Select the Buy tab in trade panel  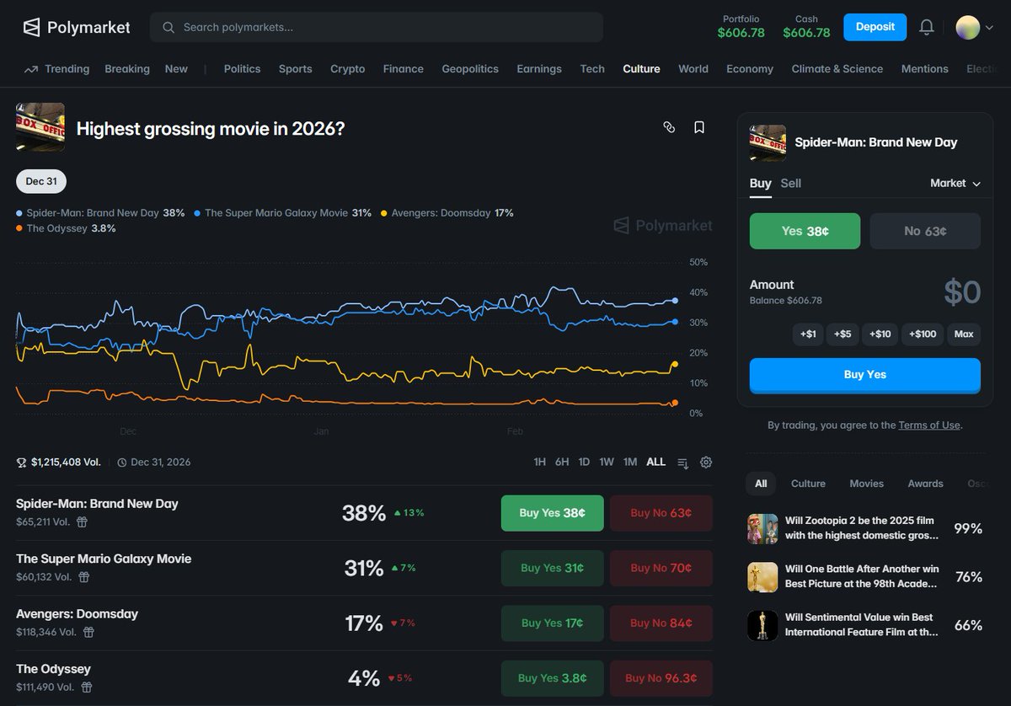coord(761,183)
